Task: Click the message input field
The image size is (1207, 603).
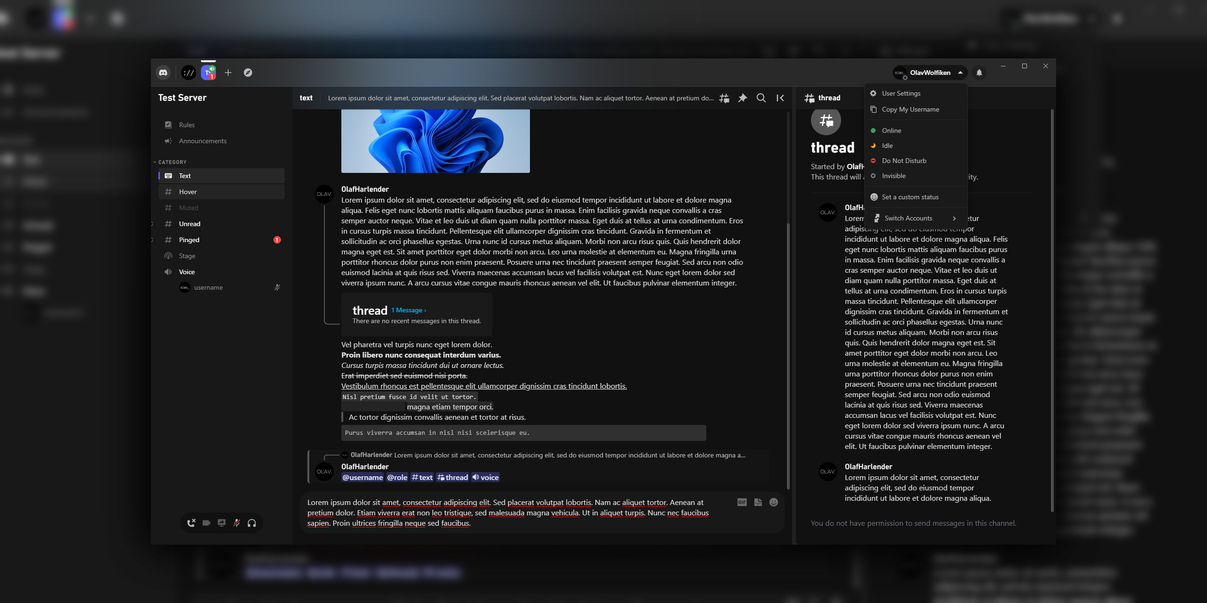Action: (x=519, y=513)
